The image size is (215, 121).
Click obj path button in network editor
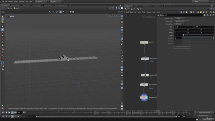tap(133, 9)
